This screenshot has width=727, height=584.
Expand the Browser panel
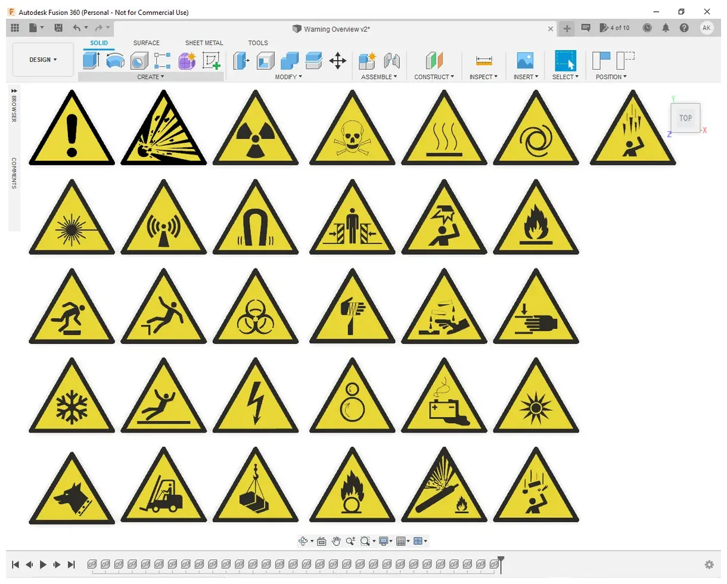pos(14,107)
